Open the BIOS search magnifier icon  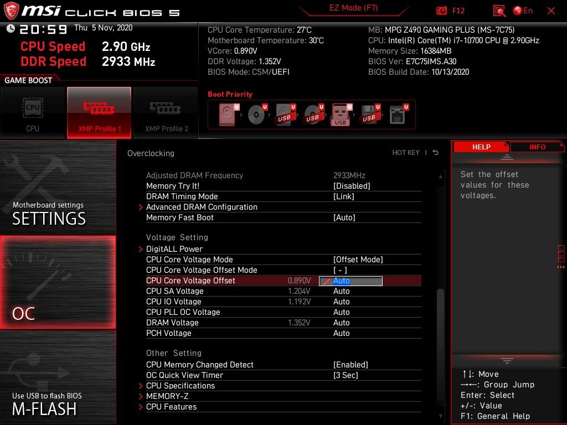[x=499, y=11]
